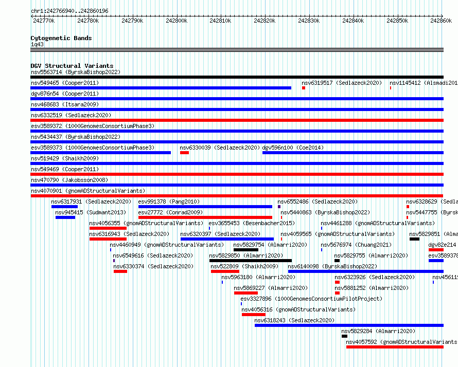This screenshot has width=458, height=367.
Task: Click the esv27772 (Conrad2009) label
Action: tap(170, 212)
